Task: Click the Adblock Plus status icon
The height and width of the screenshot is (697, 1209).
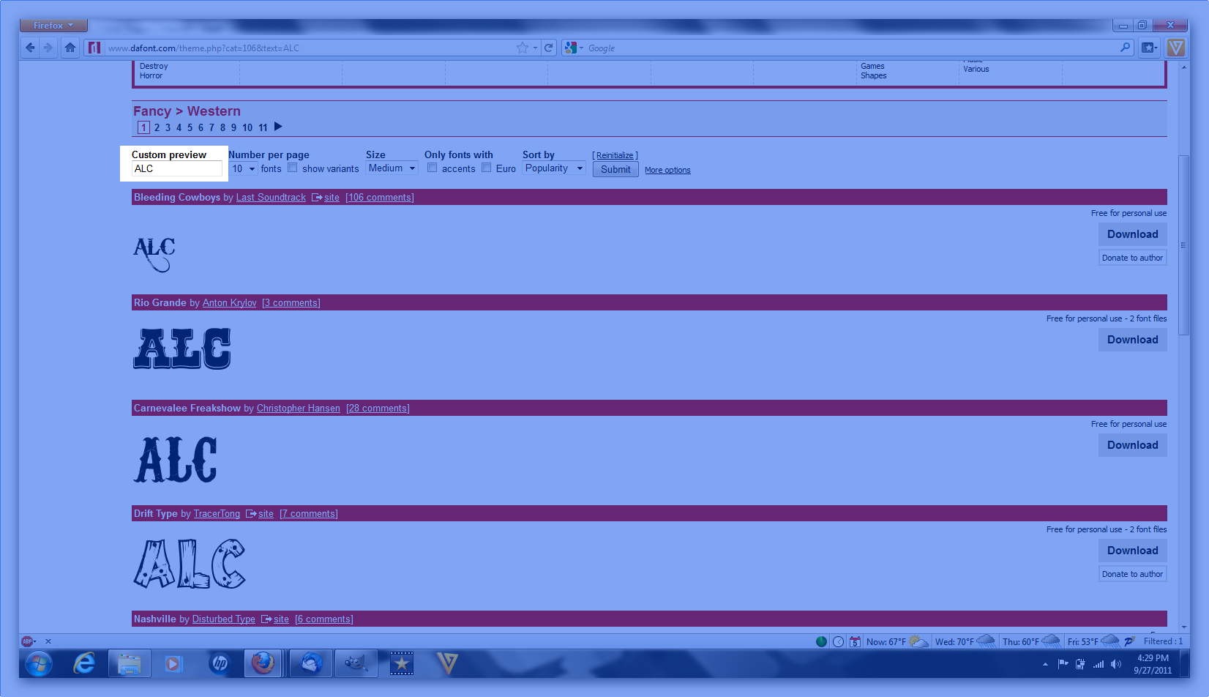Action: tap(27, 641)
